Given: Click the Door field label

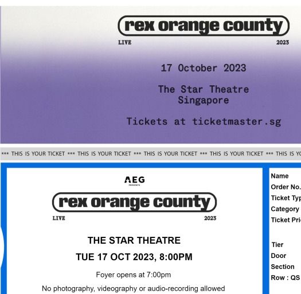Looking at the screenshot, I should pos(279,256).
